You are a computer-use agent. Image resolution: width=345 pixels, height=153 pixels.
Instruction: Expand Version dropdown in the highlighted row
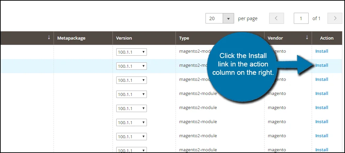point(131,66)
